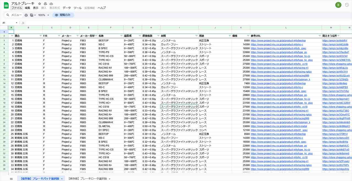
Task: Open the product-info/d1_spec link
Action: [279, 130]
